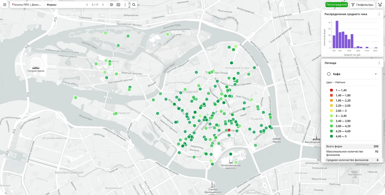Click the red 1 — 1,40 rating swatch
This screenshot has width=385, height=195.
click(331, 90)
